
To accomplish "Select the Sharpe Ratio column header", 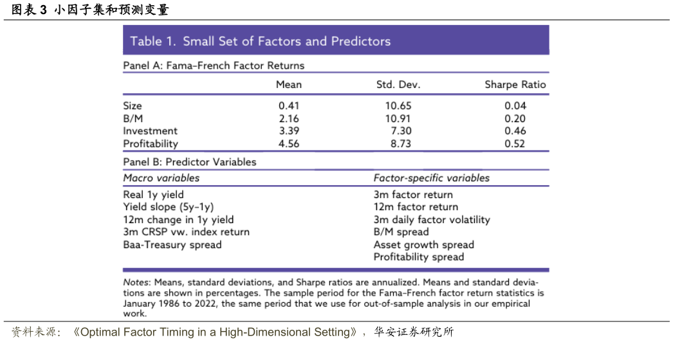I will tap(515, 85).
